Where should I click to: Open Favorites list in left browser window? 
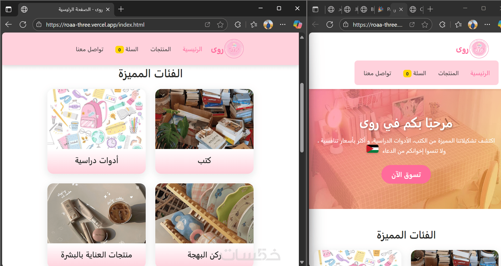click(254, 25)
